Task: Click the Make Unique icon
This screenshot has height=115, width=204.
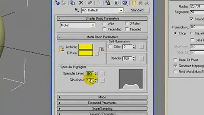Action: point(98,3)
